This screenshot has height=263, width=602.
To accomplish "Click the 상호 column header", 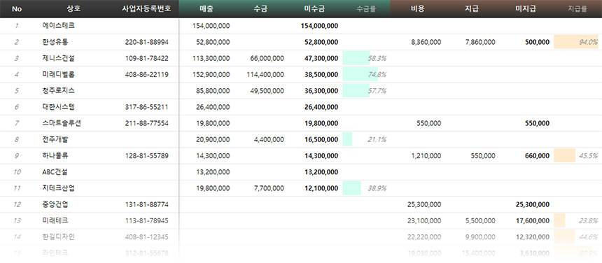I will 73,9.
